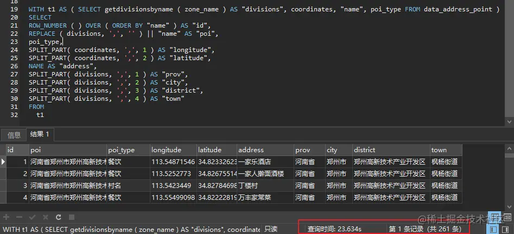Click the 枫杨街道 town cell in the 丁楼村 row

click(446, 186)
